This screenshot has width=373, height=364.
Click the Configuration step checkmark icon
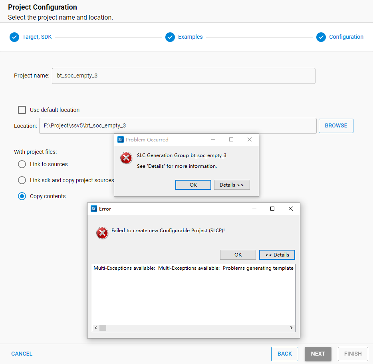coord(321,37)
